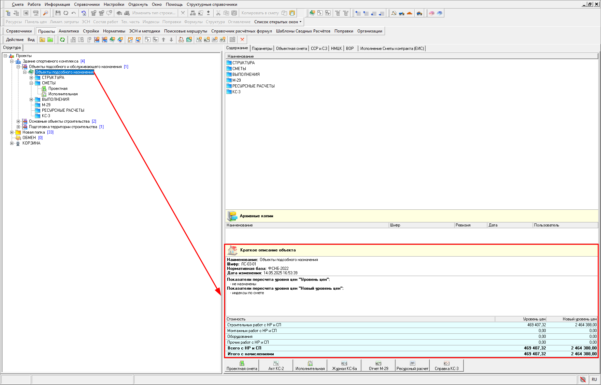
Task: Click the Исполнительная button at bottom
Action: [x=310, y=365]
